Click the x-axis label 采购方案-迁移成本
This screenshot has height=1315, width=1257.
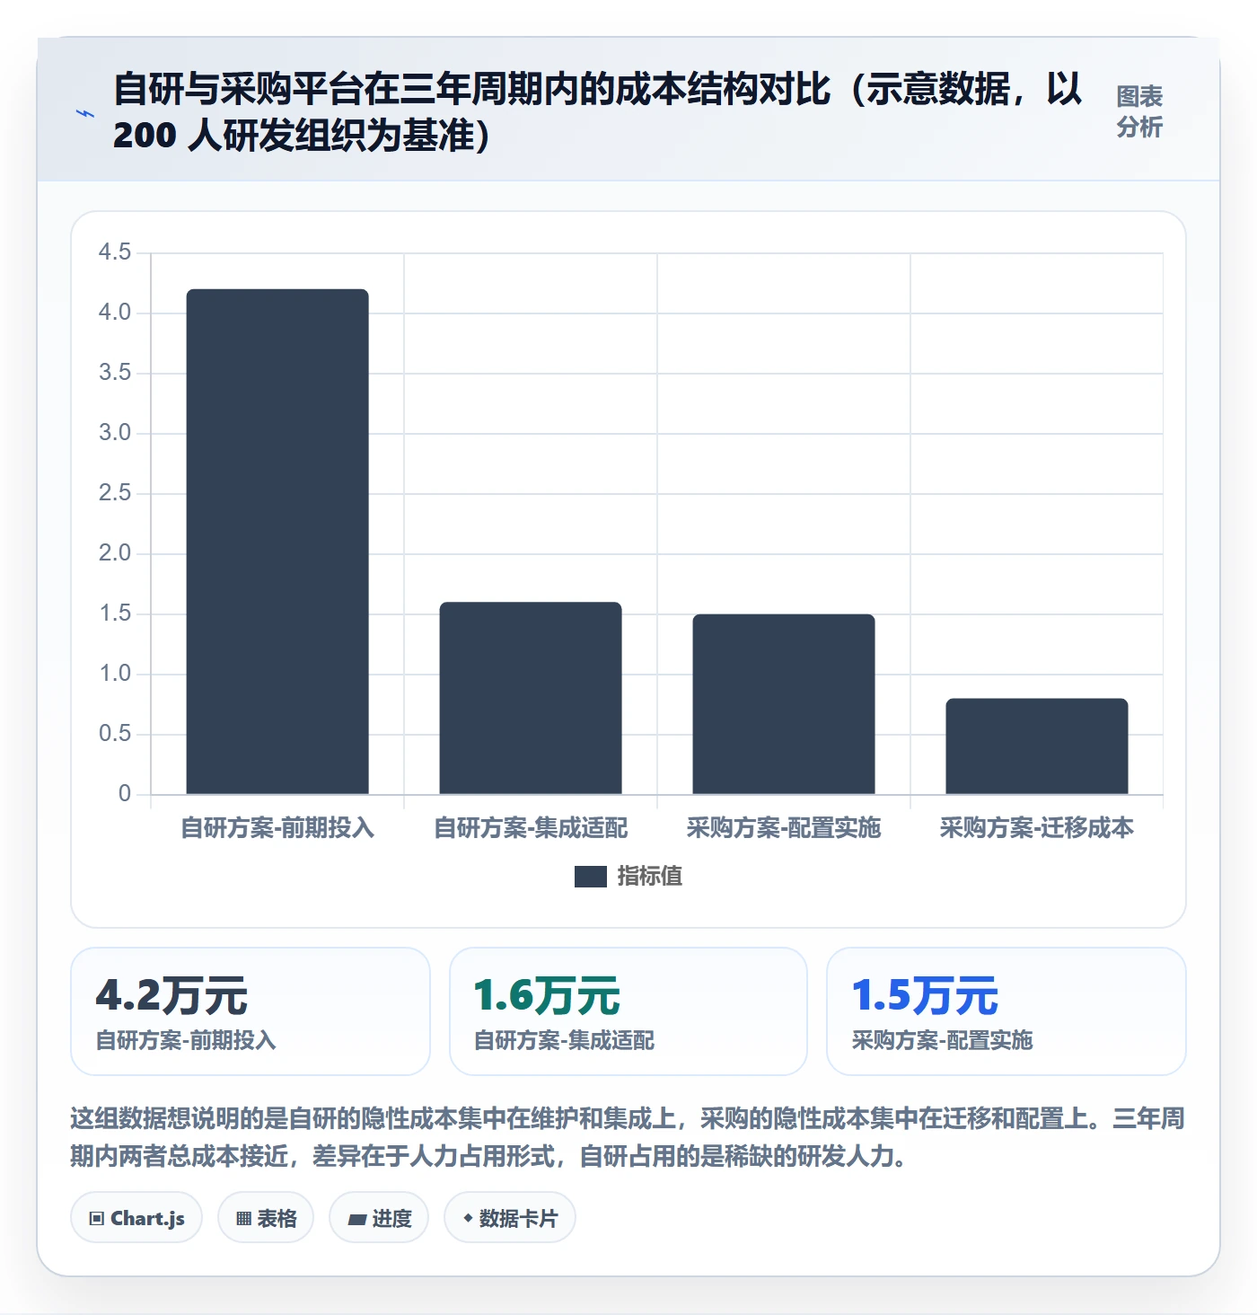[1037, 827]
